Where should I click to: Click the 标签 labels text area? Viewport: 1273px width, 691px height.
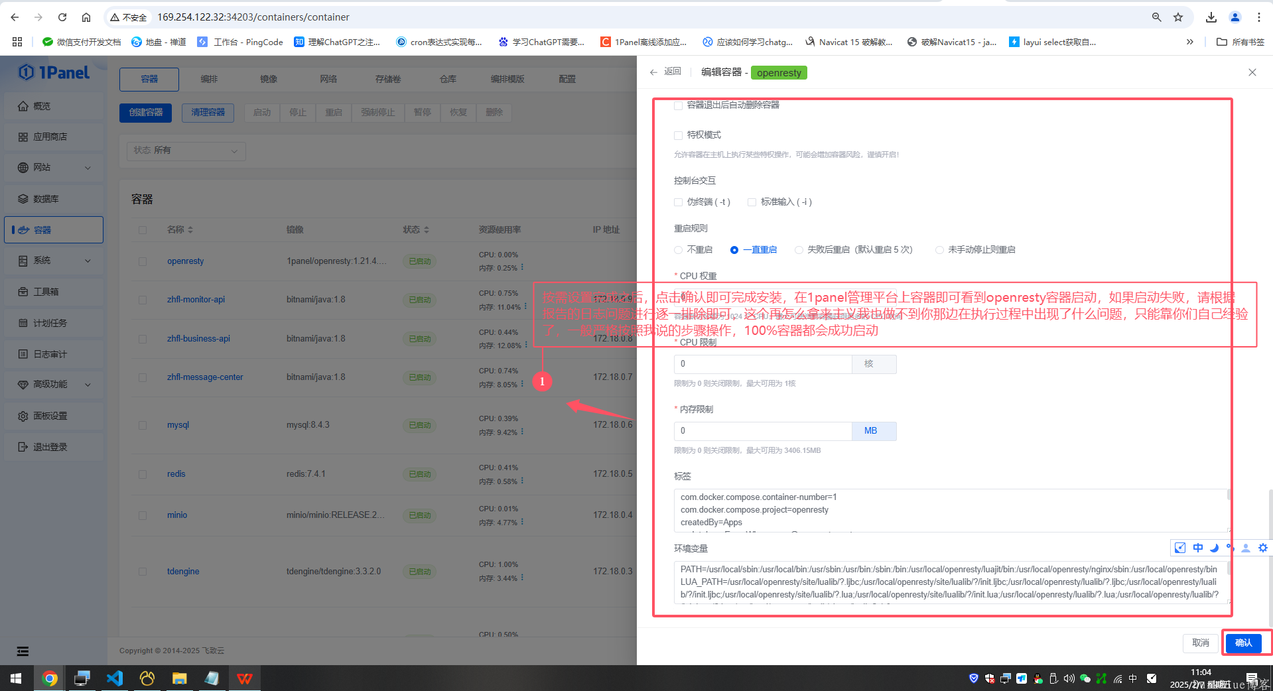coord(952,510)
